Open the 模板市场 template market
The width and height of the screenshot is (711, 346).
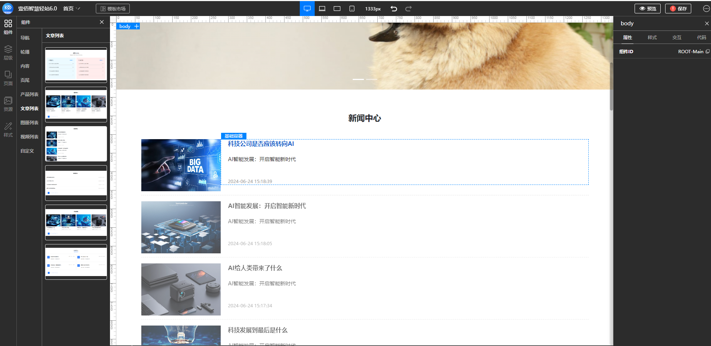click(x=113, y=9)
